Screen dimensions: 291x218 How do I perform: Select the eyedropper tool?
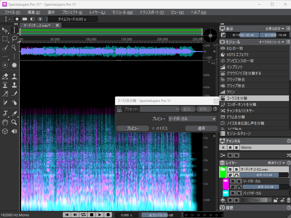tap(14, 114)
